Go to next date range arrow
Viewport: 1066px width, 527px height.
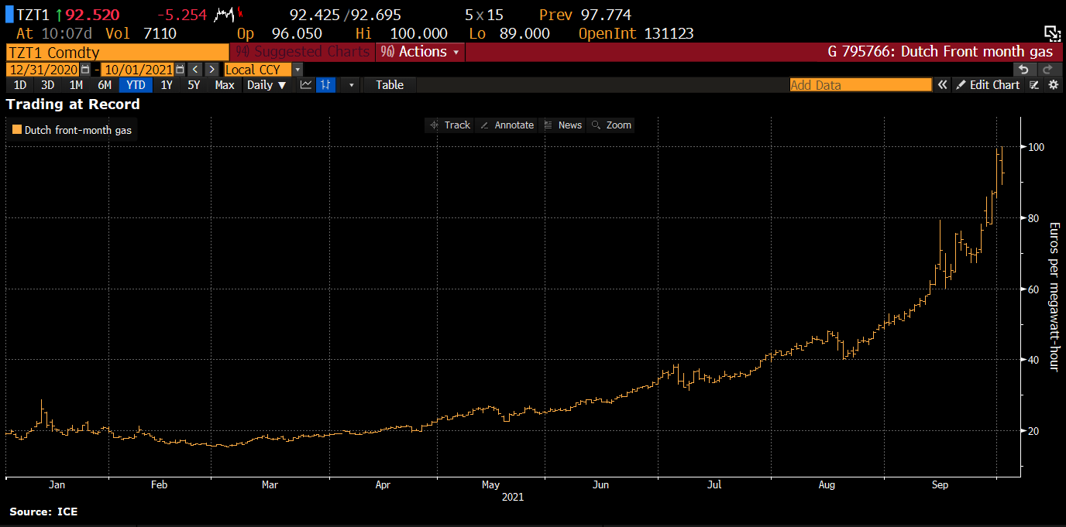211,70
